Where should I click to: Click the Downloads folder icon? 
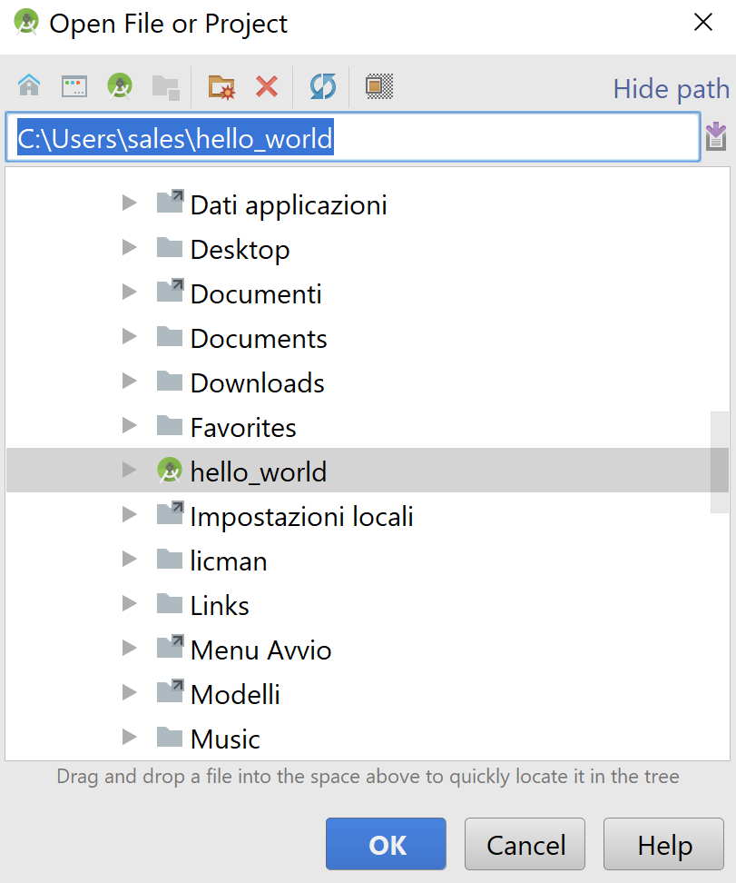170,380
